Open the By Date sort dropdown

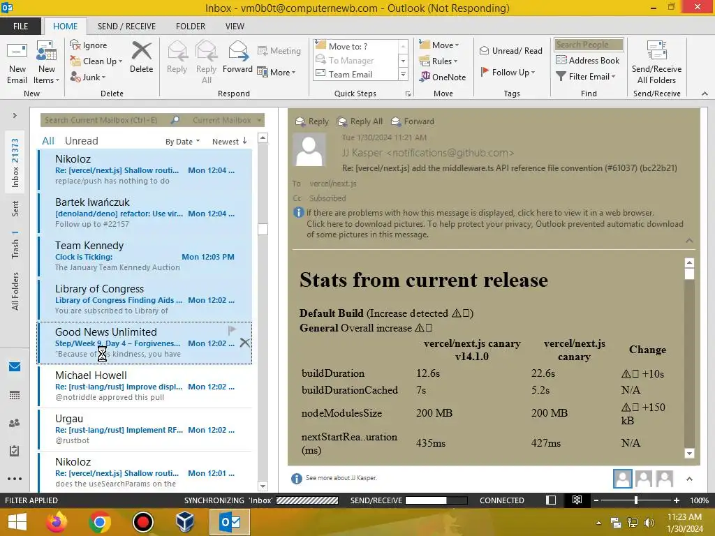coord(182,142)
